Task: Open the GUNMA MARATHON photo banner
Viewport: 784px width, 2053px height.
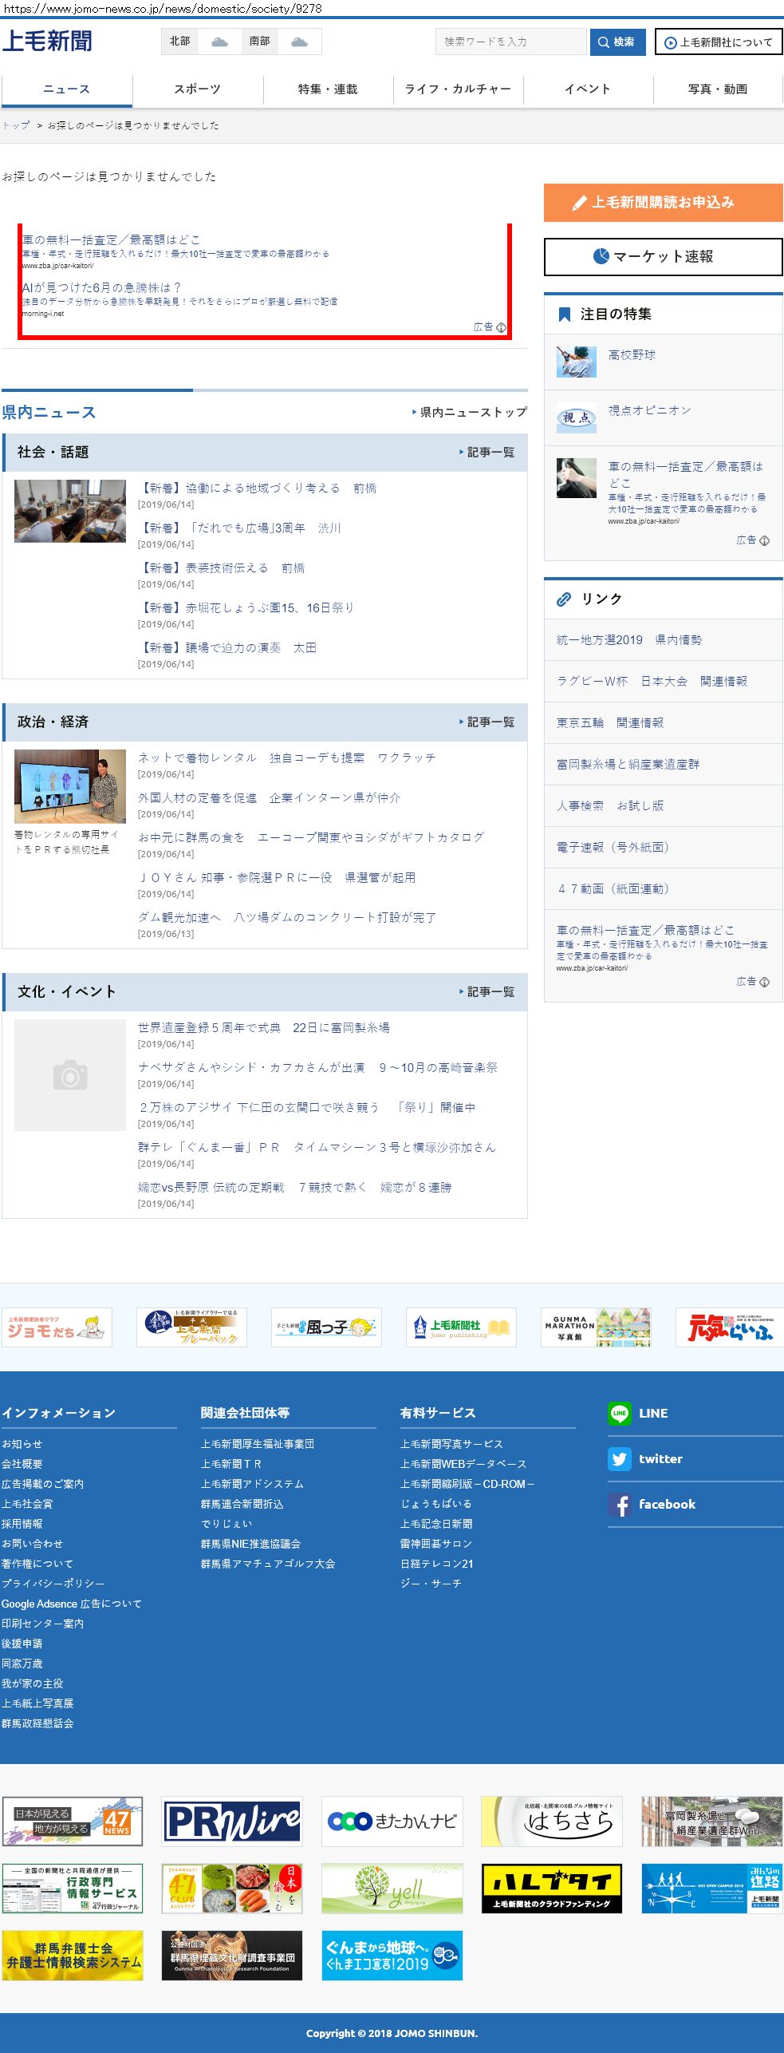Action: pyautogui.click(x=596, y=1327)
